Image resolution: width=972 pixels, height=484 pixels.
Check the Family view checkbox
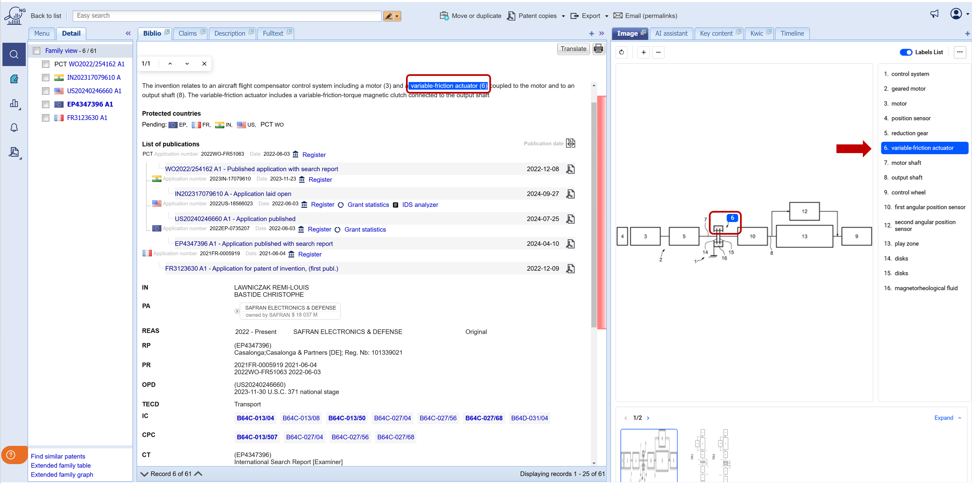[36, 51]
